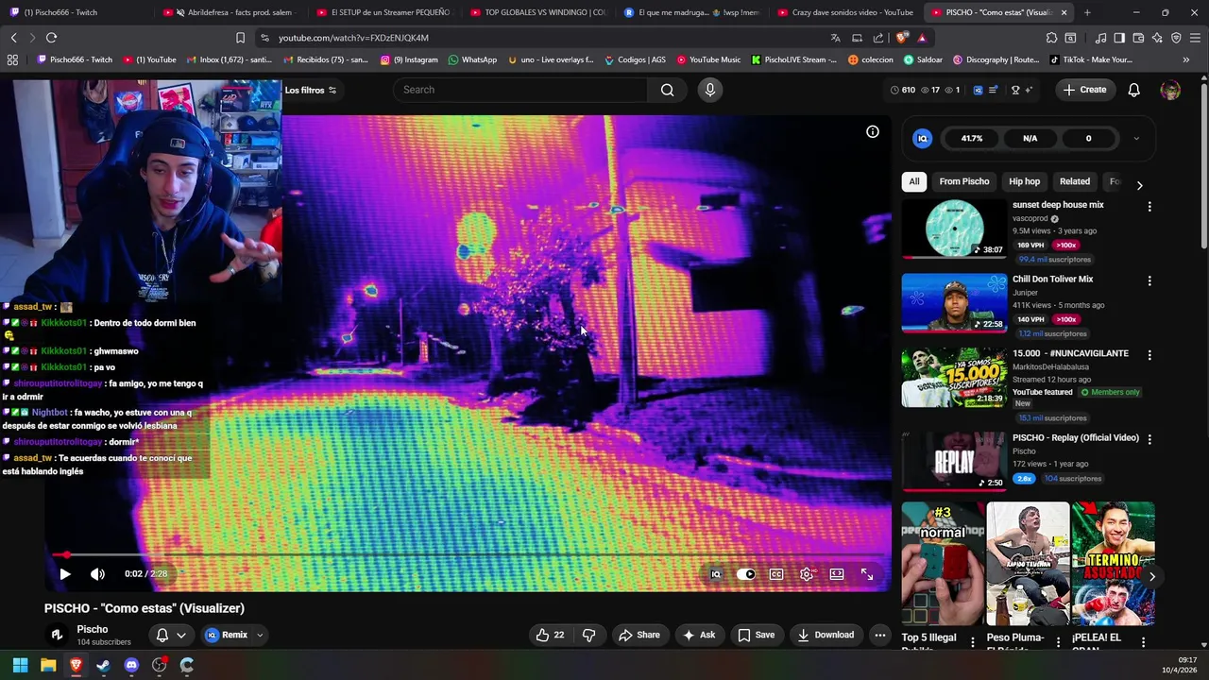Open PISCHO - Replay (Official Video) link
The width and height of the screenshot is (1209, 680).
[1076, 437]
